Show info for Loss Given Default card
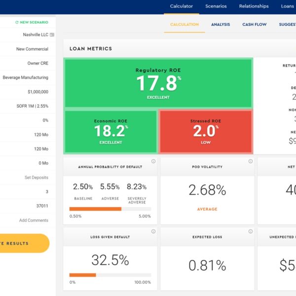Screen dimensions: 296x296 (x=153, y=231)
